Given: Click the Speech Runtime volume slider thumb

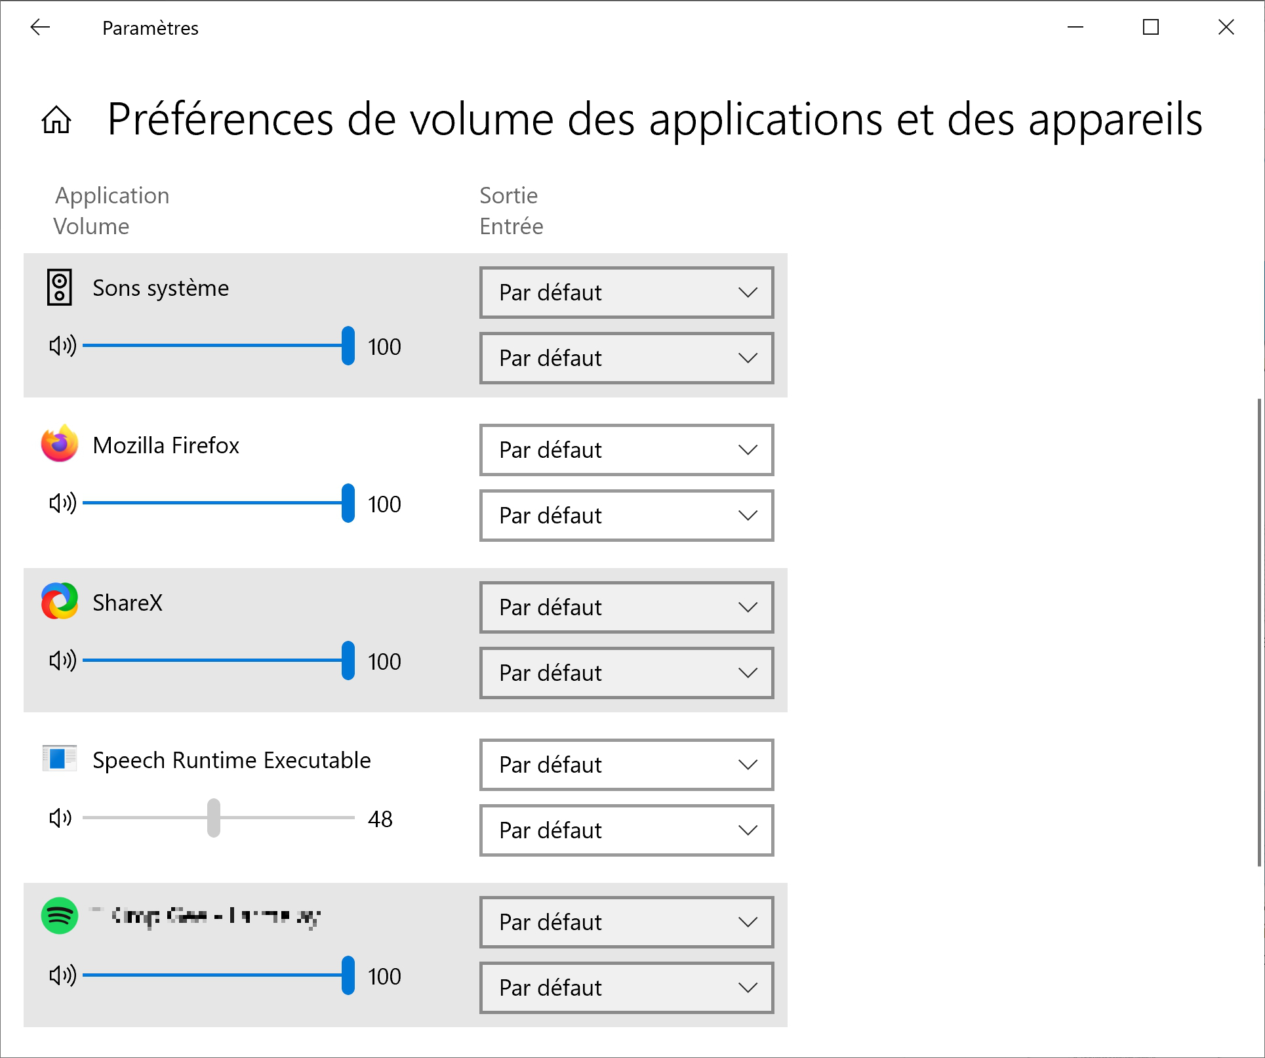Looking at the screenshot, I should [214, 818].
